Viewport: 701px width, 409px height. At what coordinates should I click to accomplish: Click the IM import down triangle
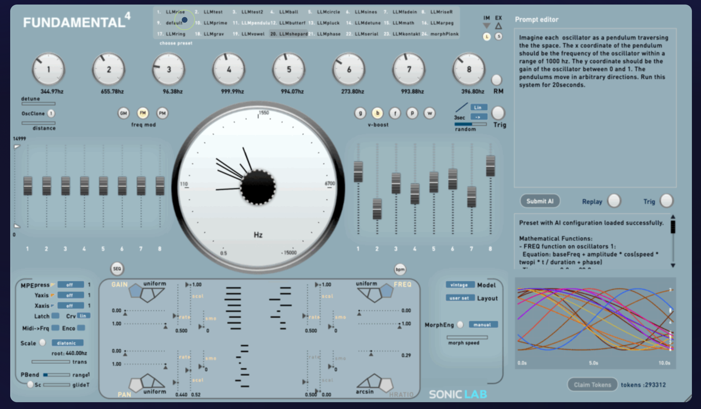click(x=487, y=26)
